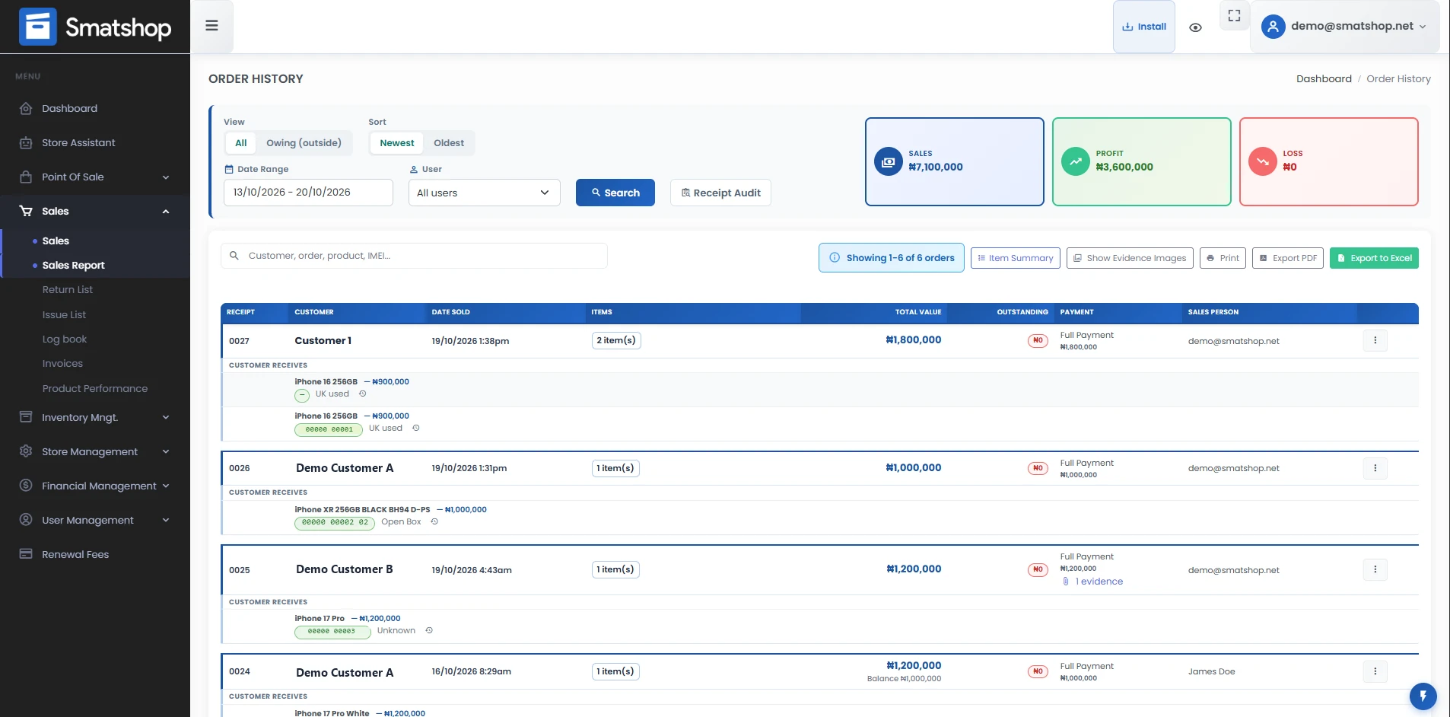Click history icon beside Open Box
The height and width of the screenshot is (717, 1450).
coord(434,522)
